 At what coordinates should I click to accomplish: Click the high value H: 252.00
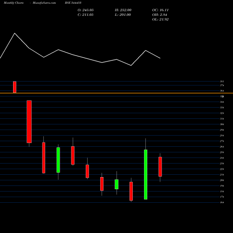[x=123, y=10]
